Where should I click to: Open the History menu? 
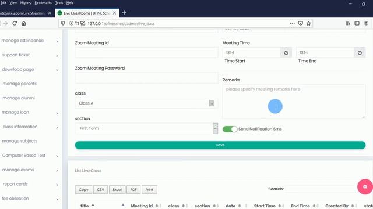tap(26, 3)
